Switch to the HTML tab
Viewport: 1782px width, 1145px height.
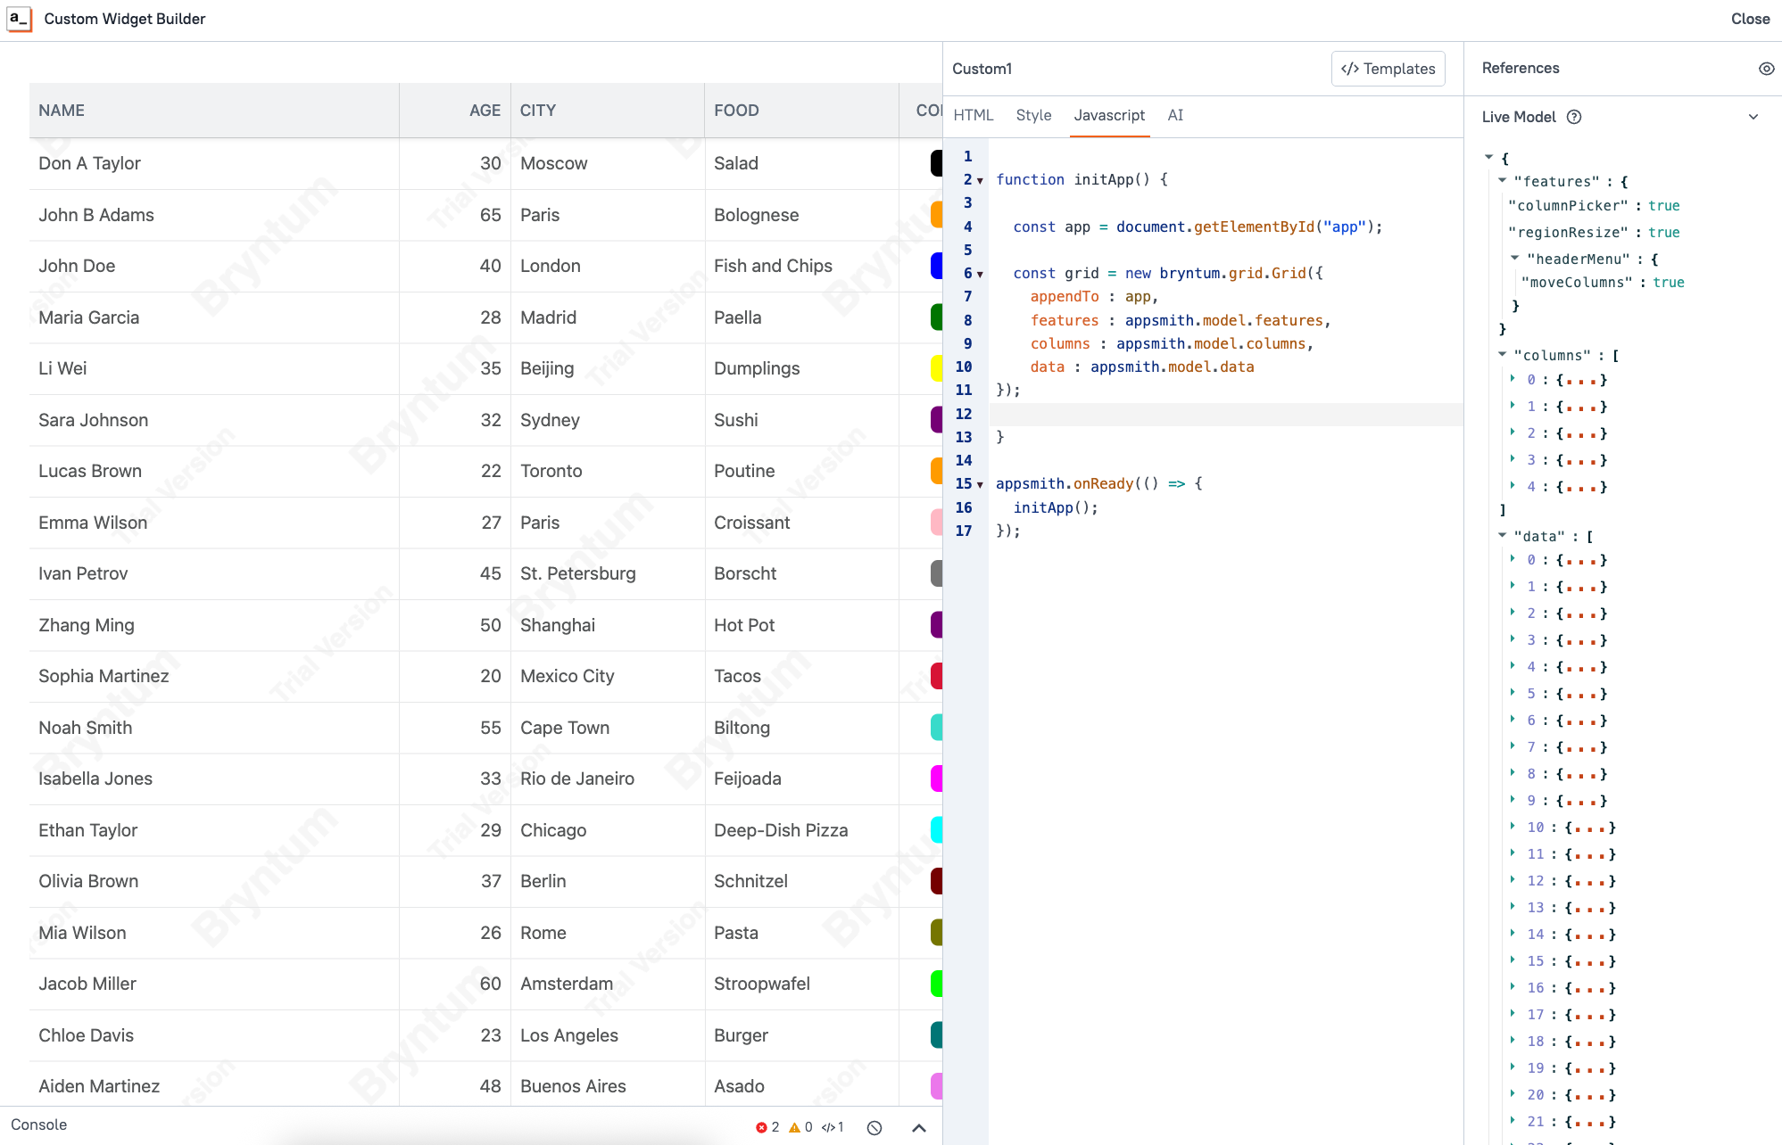tap(973, 115)
